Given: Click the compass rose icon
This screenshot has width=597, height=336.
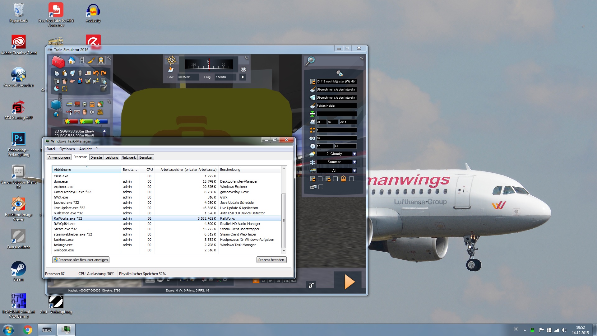Looking at the screenshot, I should click(x=171, y=60).
